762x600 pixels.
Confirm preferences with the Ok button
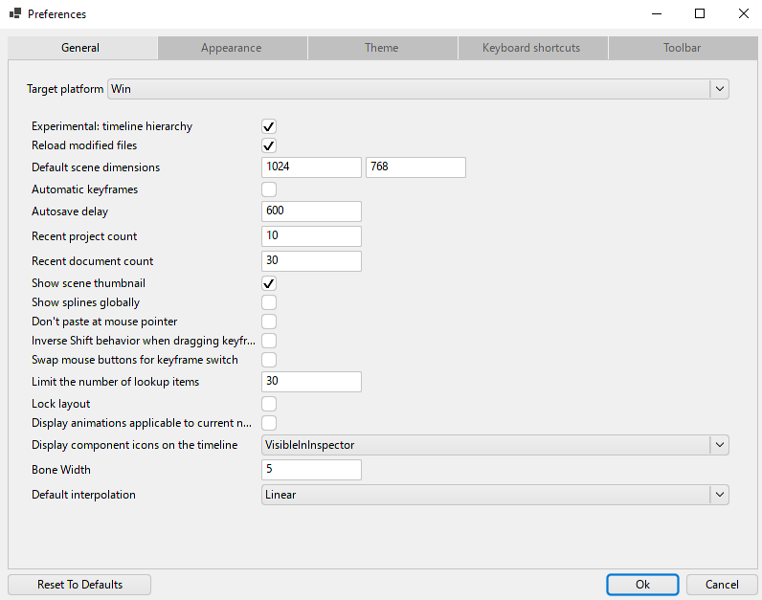(642, 585)
